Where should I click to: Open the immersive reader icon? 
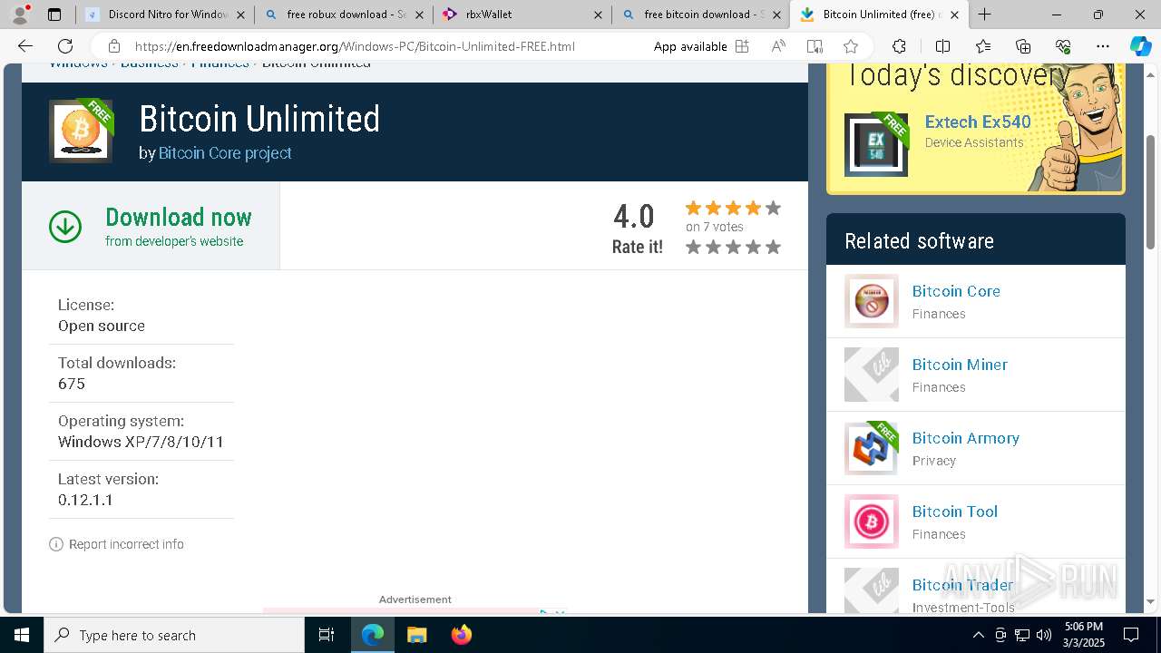click(815, 46)
